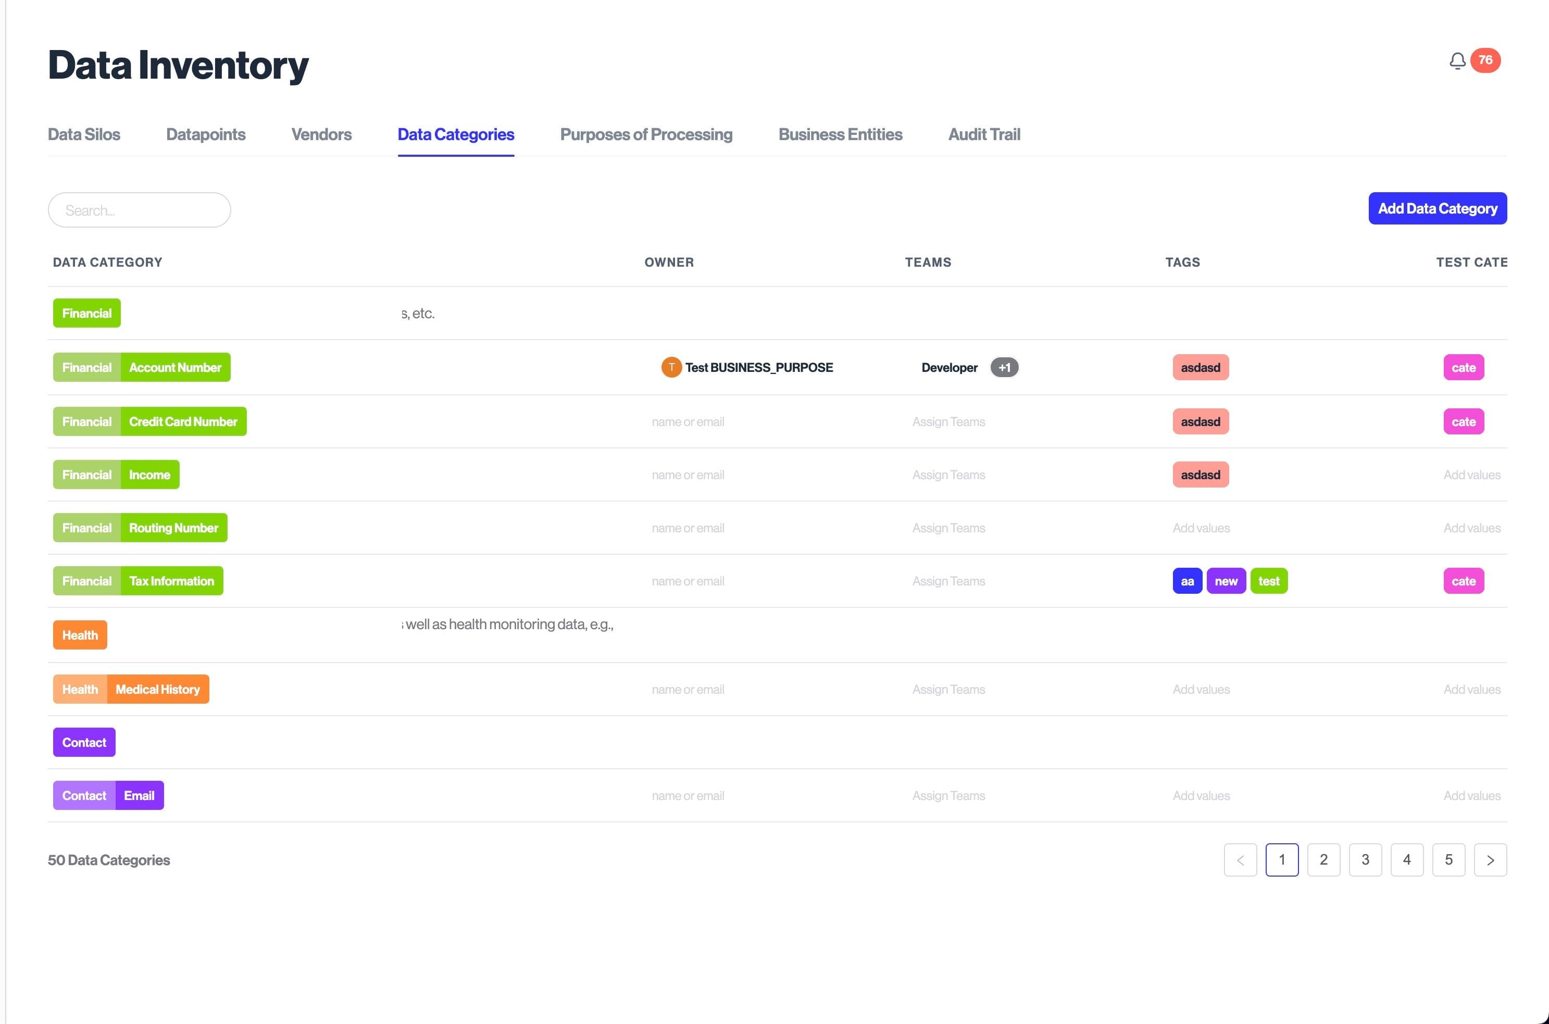This screenshot has width=1549, height=1024.
Task: Go to page 3 of results
Action: (1365, 859)
